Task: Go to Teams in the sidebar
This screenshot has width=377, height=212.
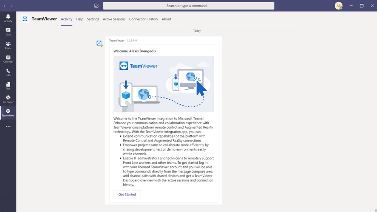Action: [8, 45]
